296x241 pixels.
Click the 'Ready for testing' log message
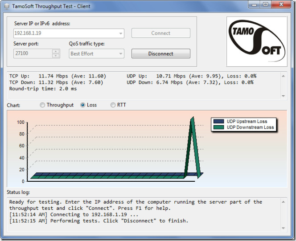pos(136,205)
